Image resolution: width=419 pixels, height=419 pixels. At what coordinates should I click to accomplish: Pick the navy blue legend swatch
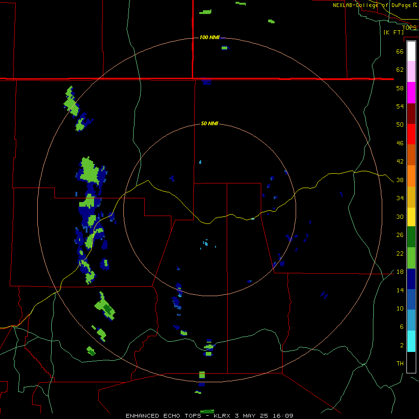click(411, 279)
